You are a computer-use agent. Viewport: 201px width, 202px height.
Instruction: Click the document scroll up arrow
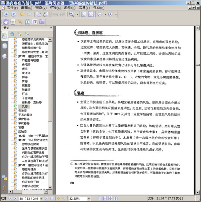click(198, 28)
